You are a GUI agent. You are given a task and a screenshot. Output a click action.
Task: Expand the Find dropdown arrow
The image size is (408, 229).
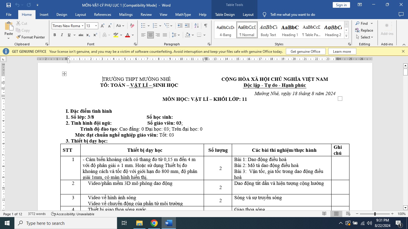pyautogui.click(x=372, y=24)
